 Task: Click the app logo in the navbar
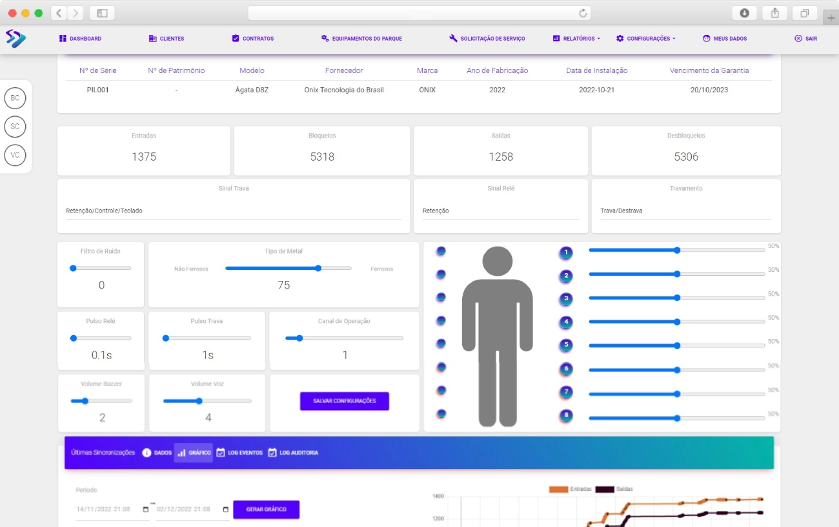point(15,39)
